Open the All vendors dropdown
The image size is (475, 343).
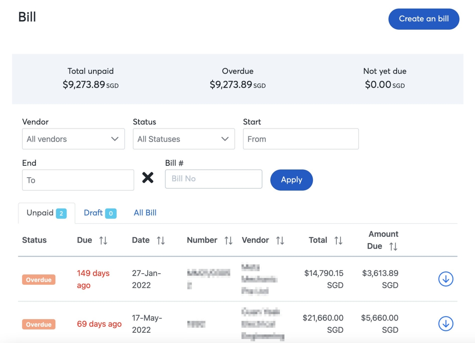pyautogui.click(x=73, y=139)
